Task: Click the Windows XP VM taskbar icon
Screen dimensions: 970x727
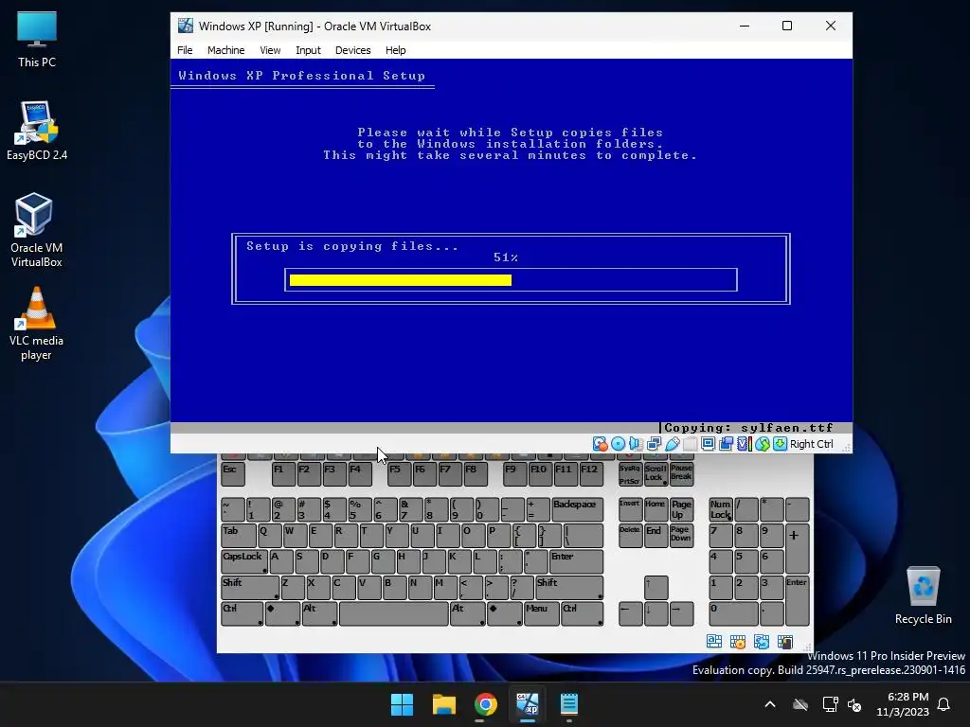Action: [x=528, y=704]
